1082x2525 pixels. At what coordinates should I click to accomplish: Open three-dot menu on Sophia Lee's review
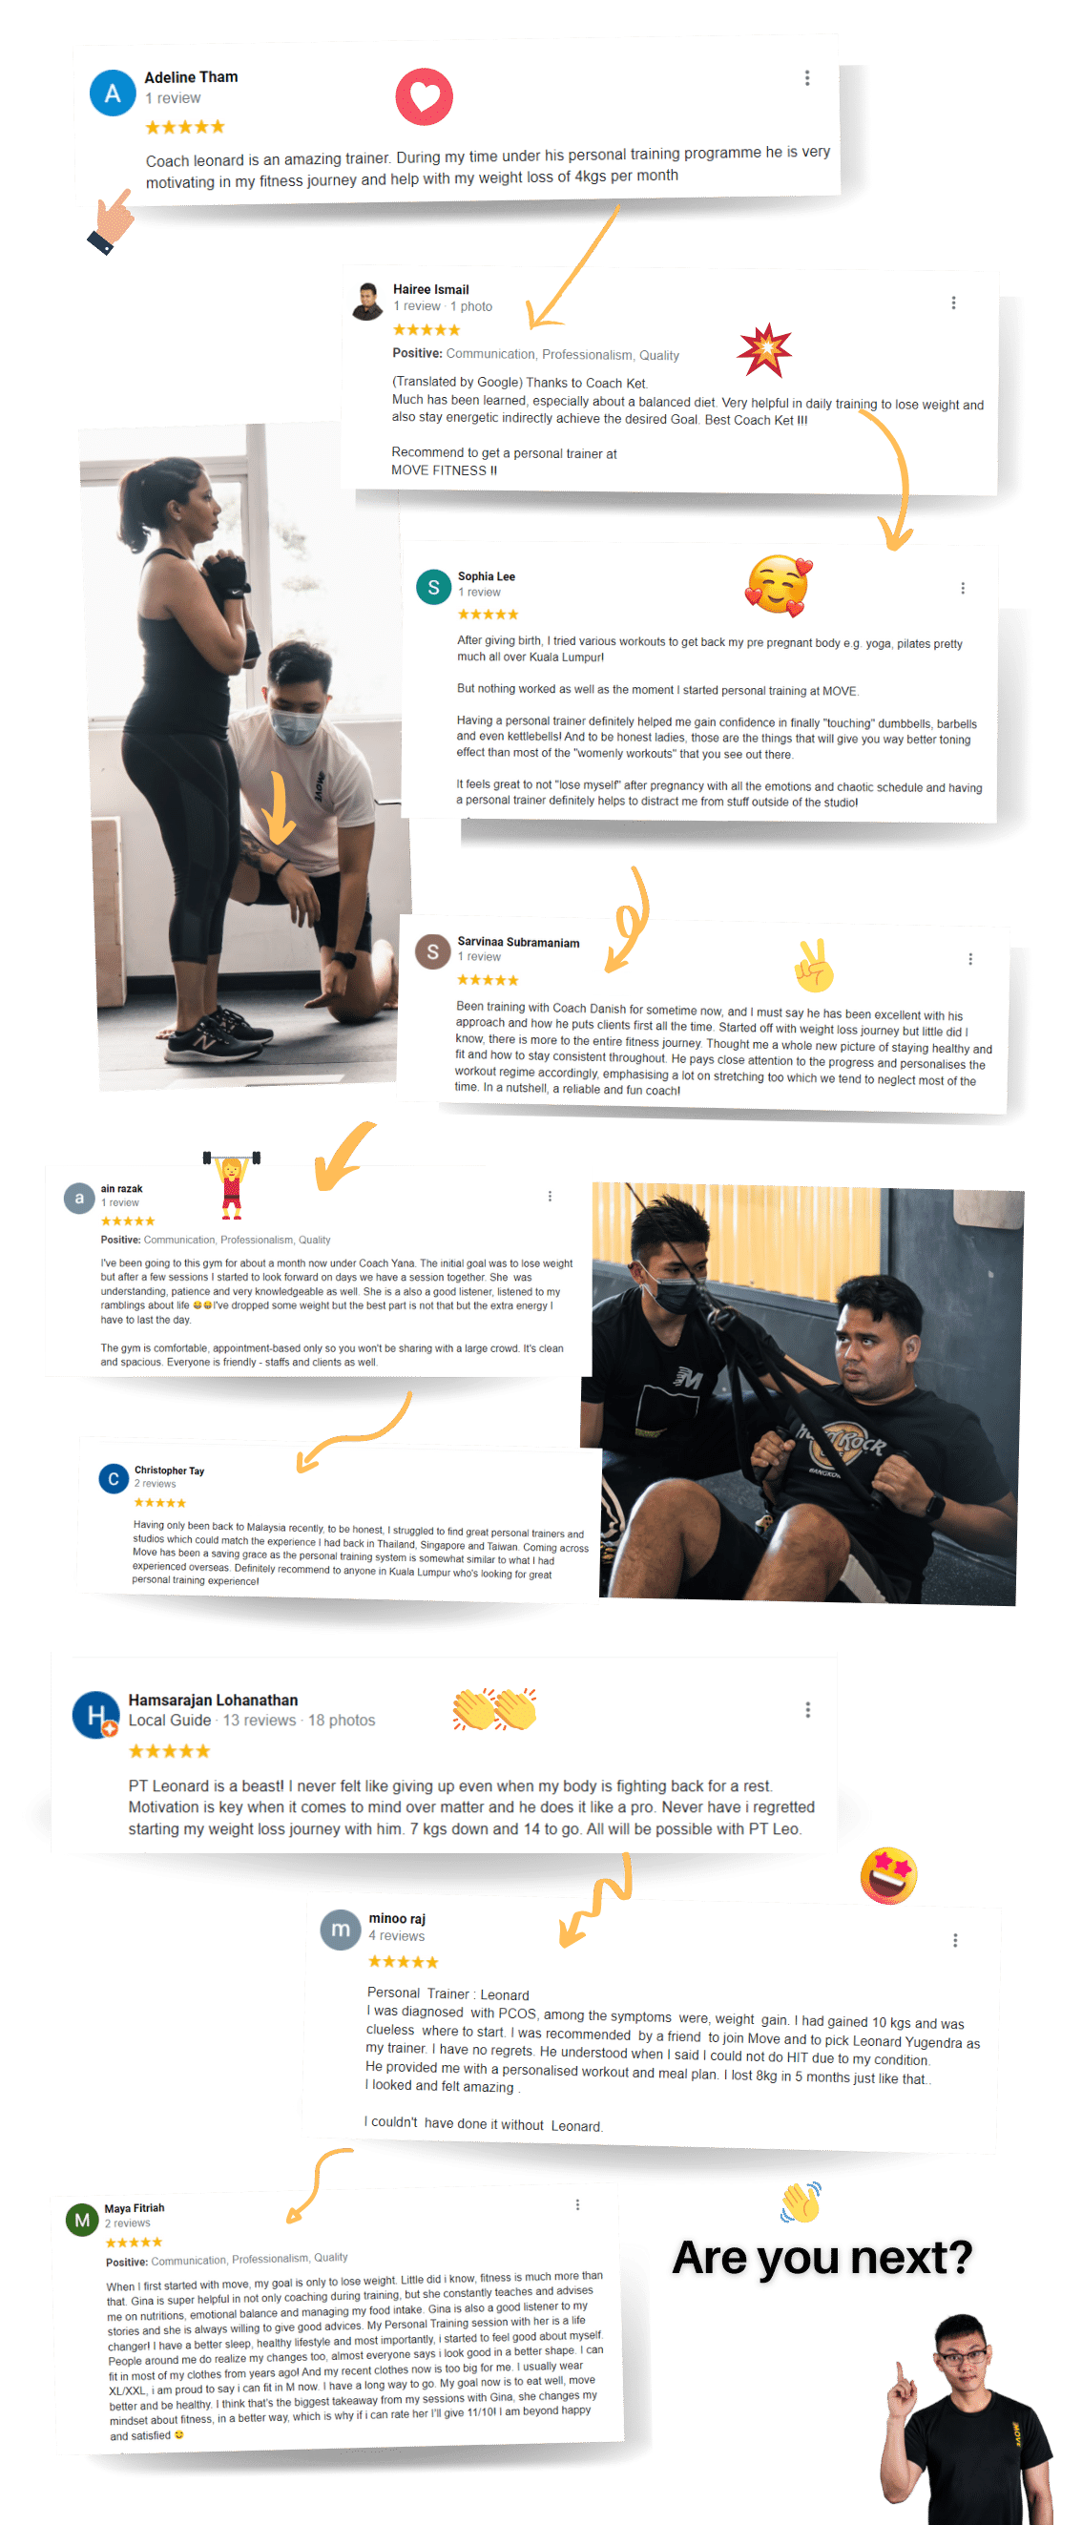point(963,588)
